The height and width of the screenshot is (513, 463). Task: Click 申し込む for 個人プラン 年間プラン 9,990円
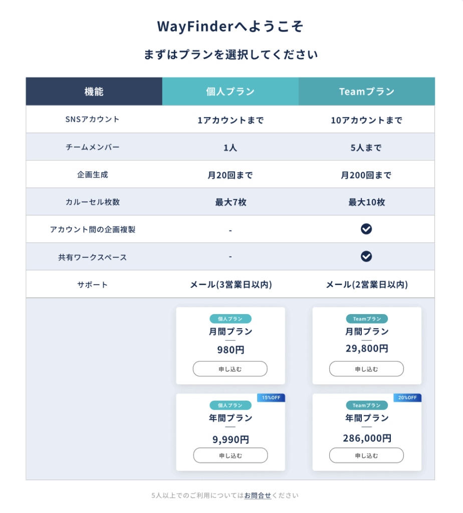point(230,455)
